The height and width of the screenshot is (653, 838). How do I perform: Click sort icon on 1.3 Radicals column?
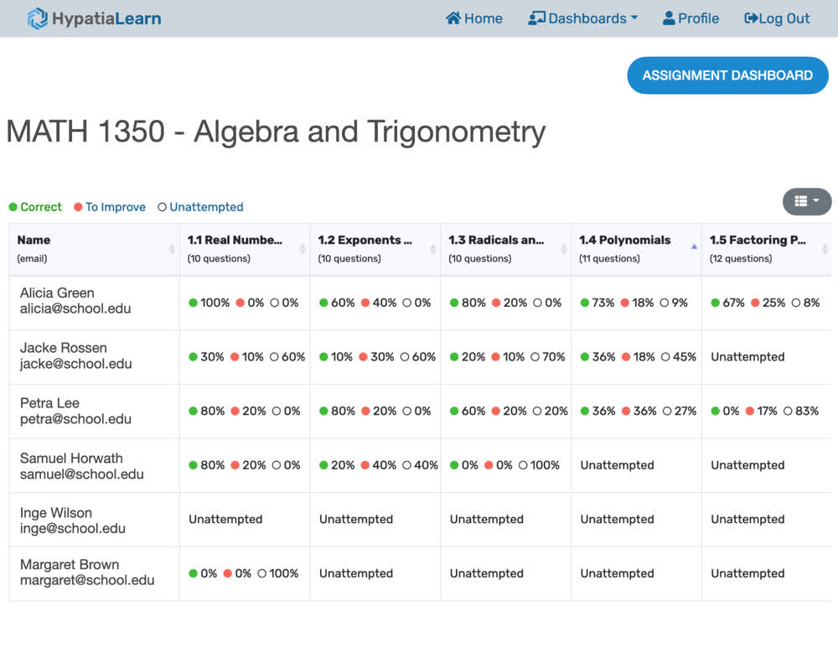(x=564, y=249)
